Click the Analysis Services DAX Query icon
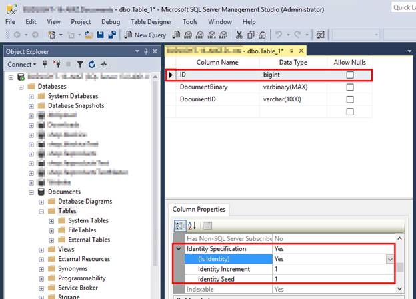Image resolution: width=416 pixels, height=299 pixels. [x=223, y=35]
